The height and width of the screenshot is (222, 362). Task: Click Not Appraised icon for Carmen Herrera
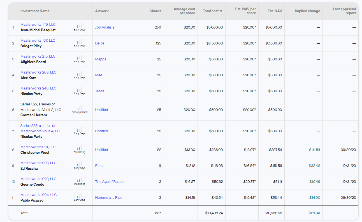[80, 109]
